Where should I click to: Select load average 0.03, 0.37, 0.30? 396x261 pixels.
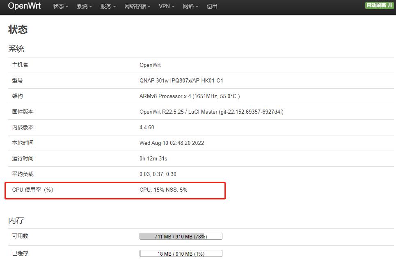coord(158,174)
